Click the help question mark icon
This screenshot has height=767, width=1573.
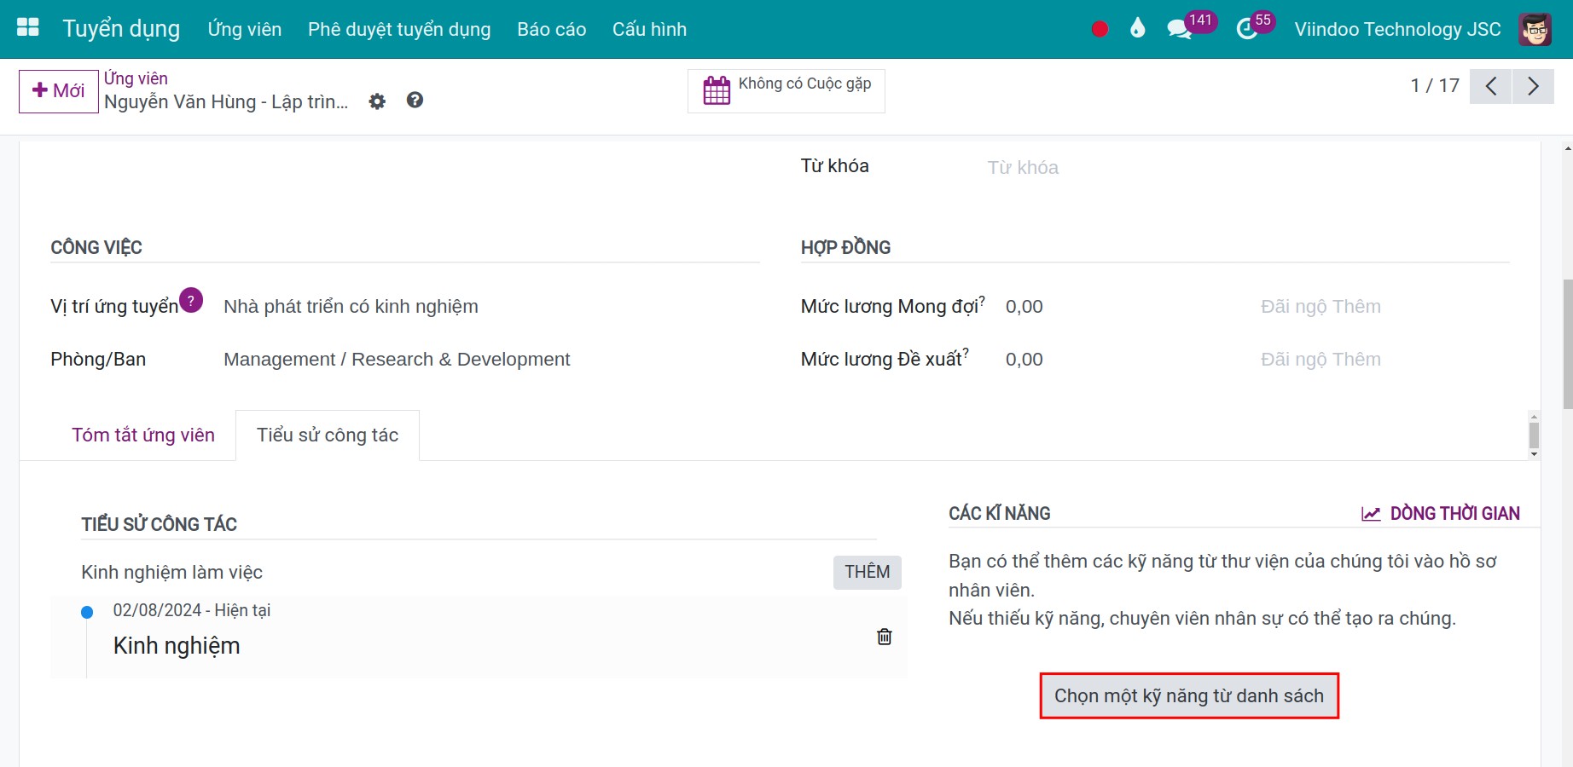pos(415,101)
